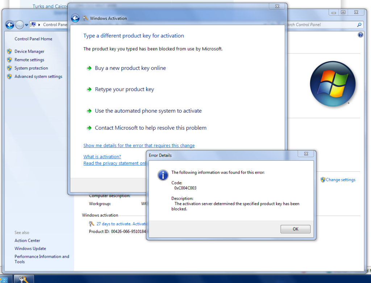371x283 pixels.
Task: Click the Control Panel forward arrow button
Action: (x=20, y=25)
